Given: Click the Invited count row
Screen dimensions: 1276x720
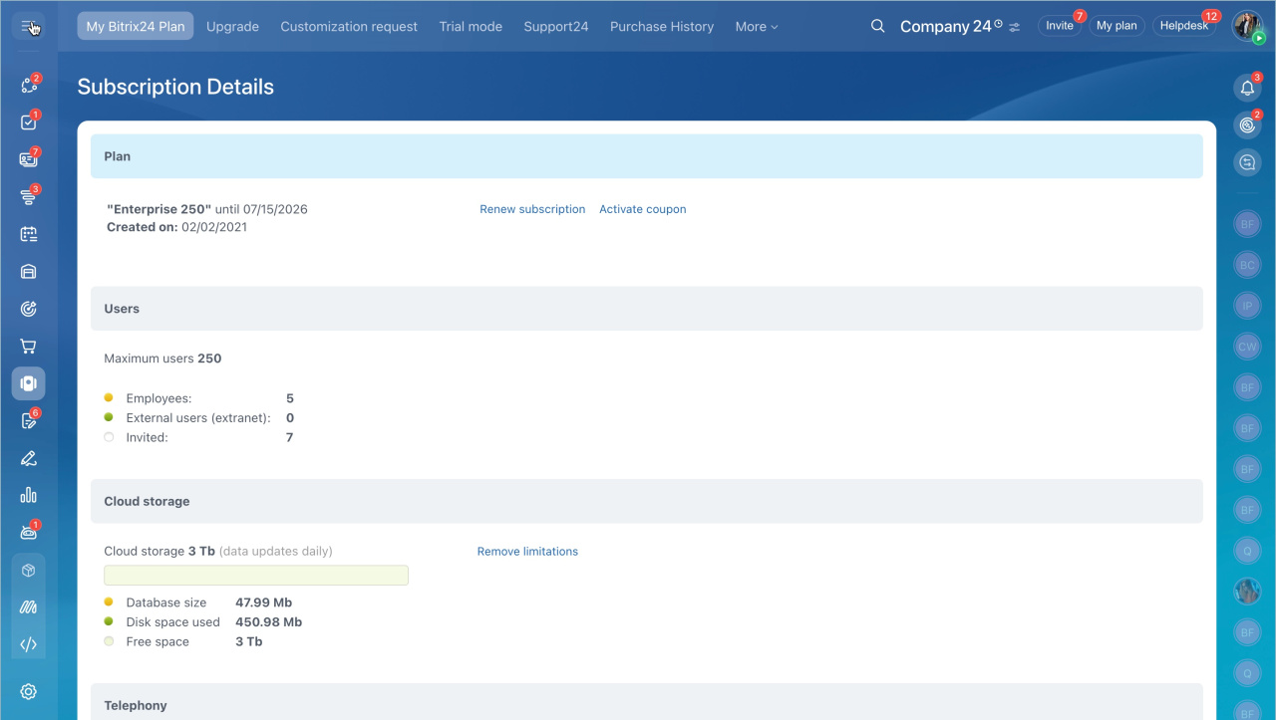Looking at the screenshot, I should pyautogui.click(x=199, y=437).
